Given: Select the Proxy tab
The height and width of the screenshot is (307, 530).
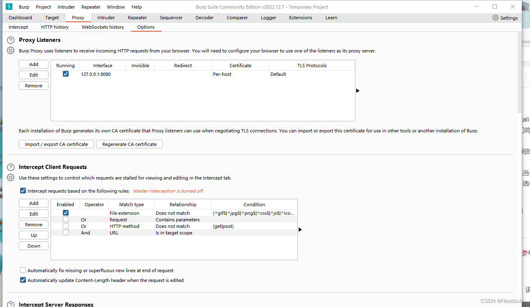Looking at the screenshot, I should pos(78,18).
